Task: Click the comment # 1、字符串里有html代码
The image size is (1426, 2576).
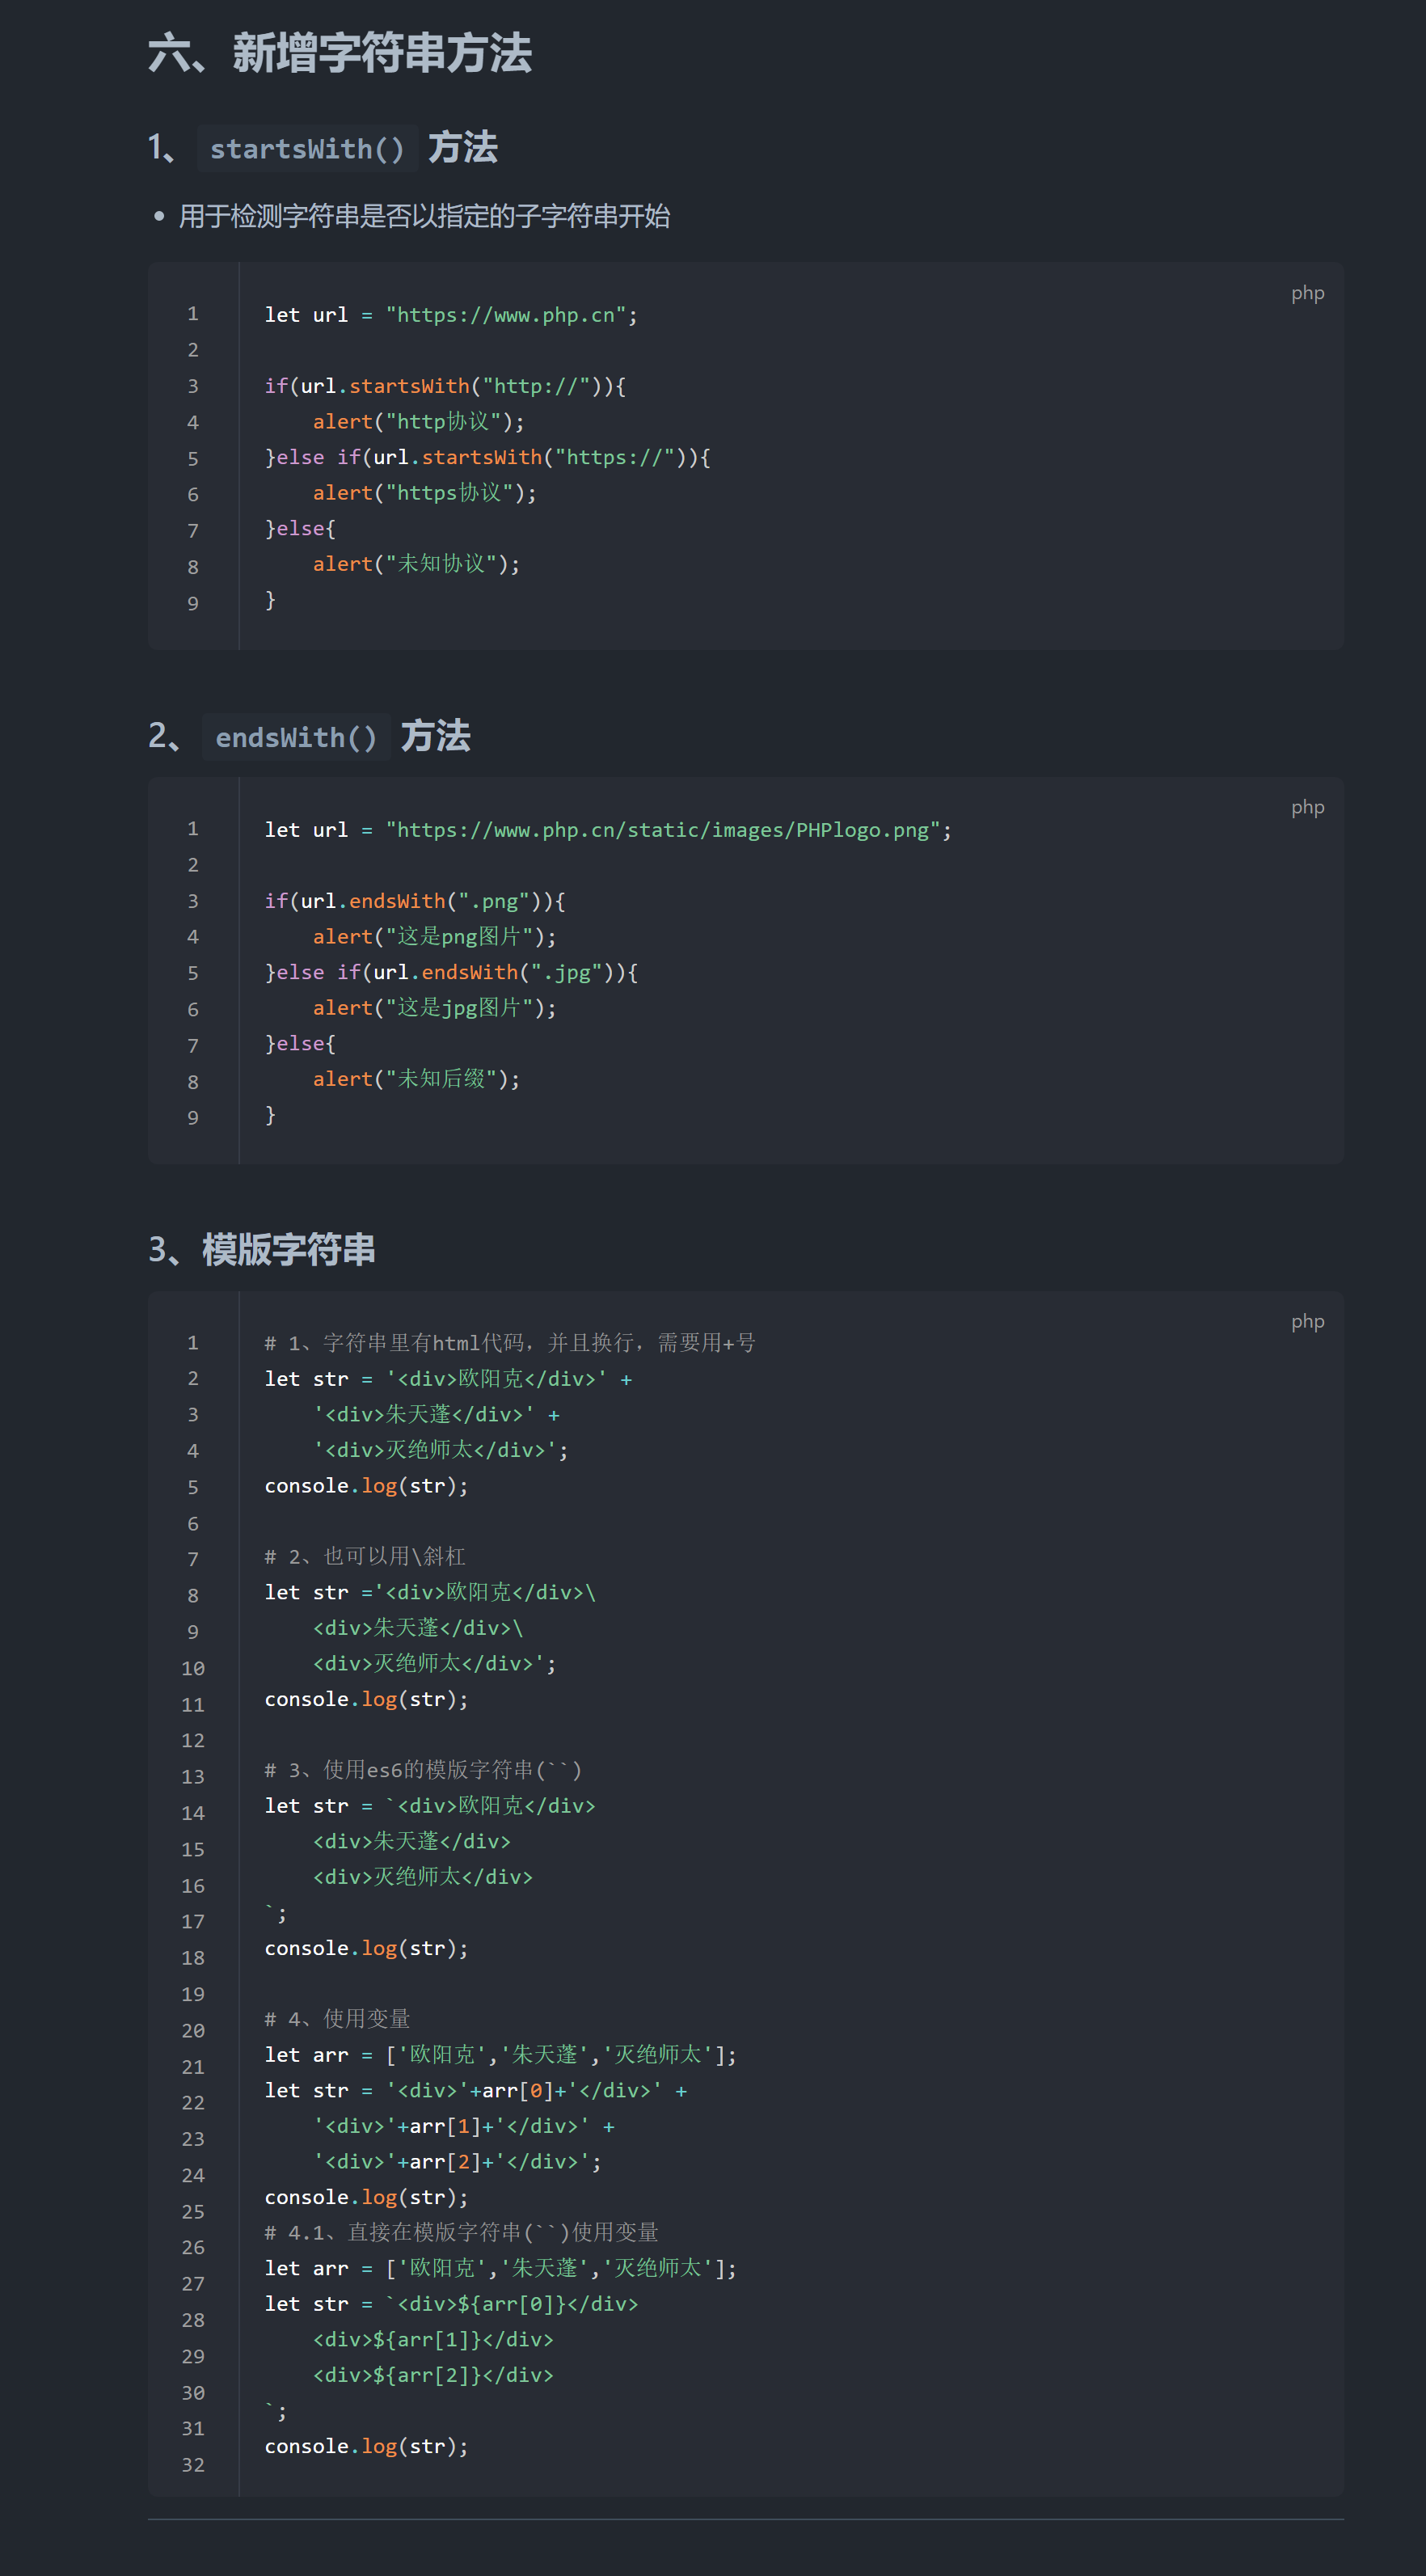Action: [x=510, y=1343]
